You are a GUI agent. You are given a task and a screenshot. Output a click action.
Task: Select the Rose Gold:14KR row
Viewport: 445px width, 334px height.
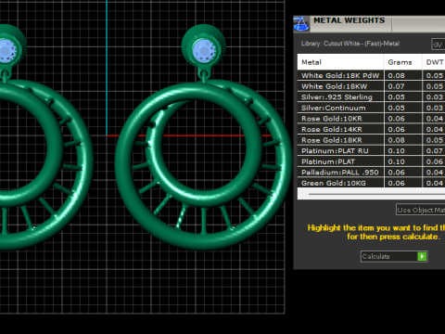tap(371, 129)
